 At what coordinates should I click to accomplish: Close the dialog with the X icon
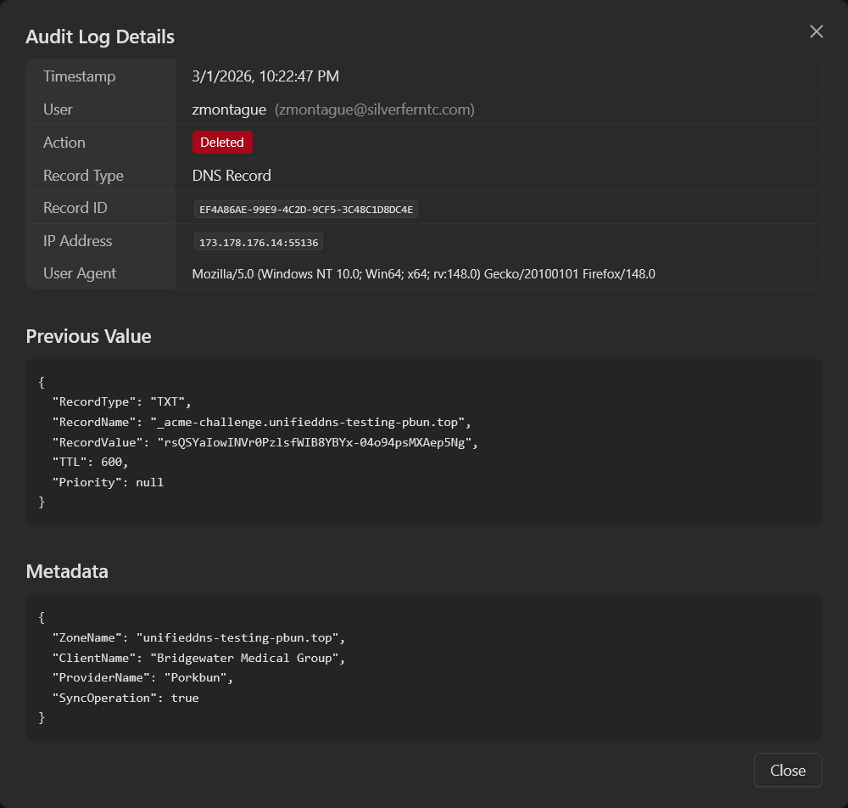pos(817,31)
